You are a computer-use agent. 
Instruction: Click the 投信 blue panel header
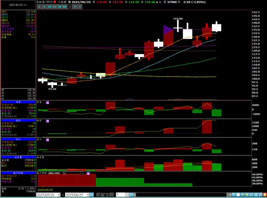click(18, 120)
